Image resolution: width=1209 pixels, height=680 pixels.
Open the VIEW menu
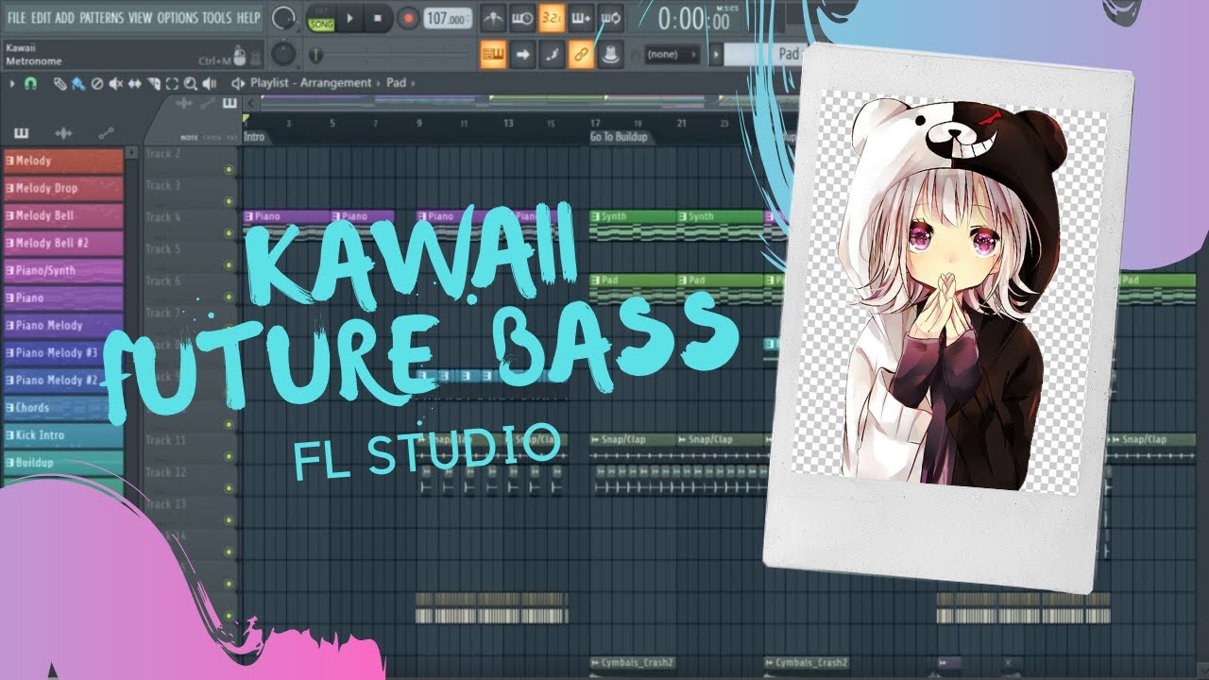140,18
